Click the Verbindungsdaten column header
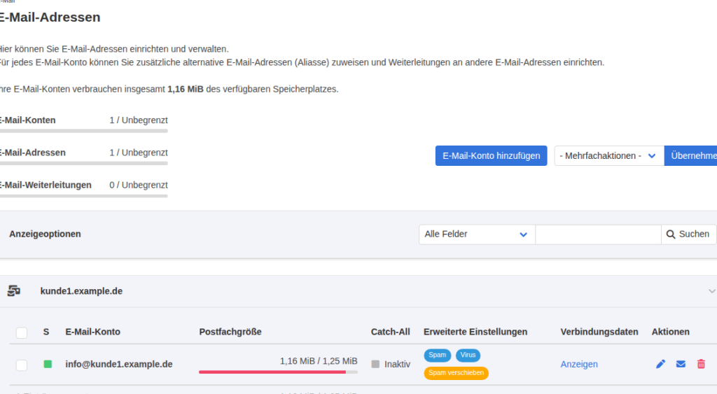This screenshot has height=394, width=717. (599, 332)
